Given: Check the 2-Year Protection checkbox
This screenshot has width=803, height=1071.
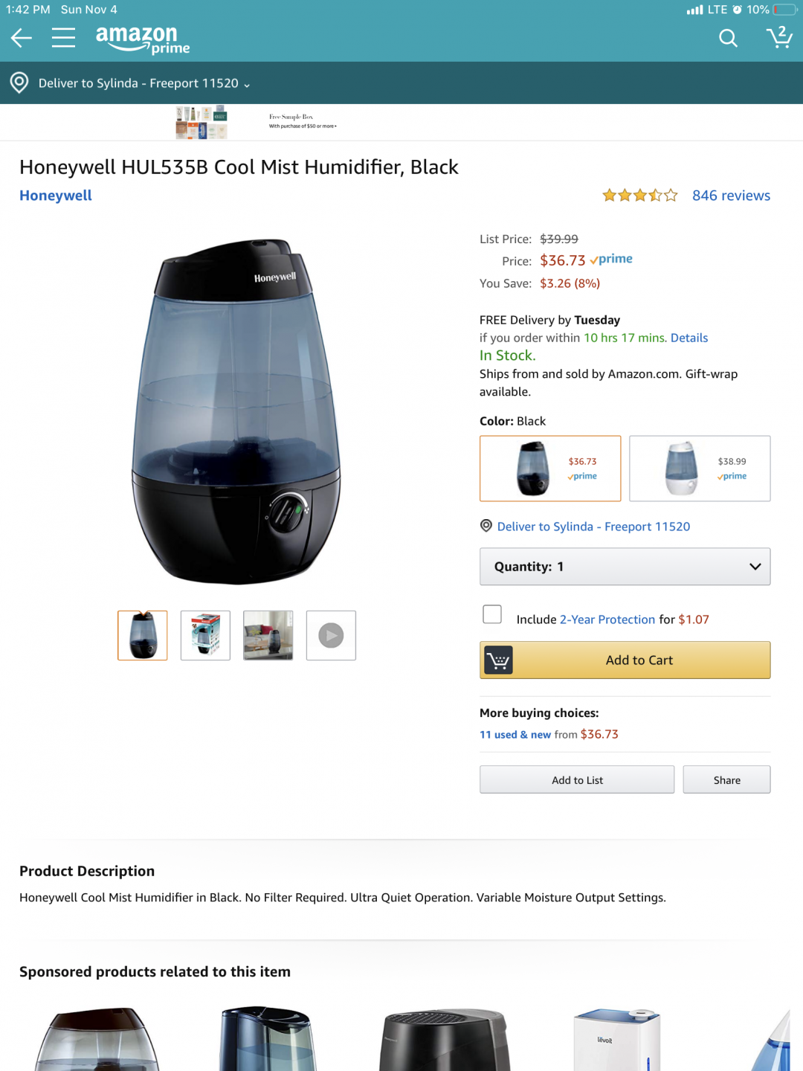Looking at the screenshot, I should point(492,614).
